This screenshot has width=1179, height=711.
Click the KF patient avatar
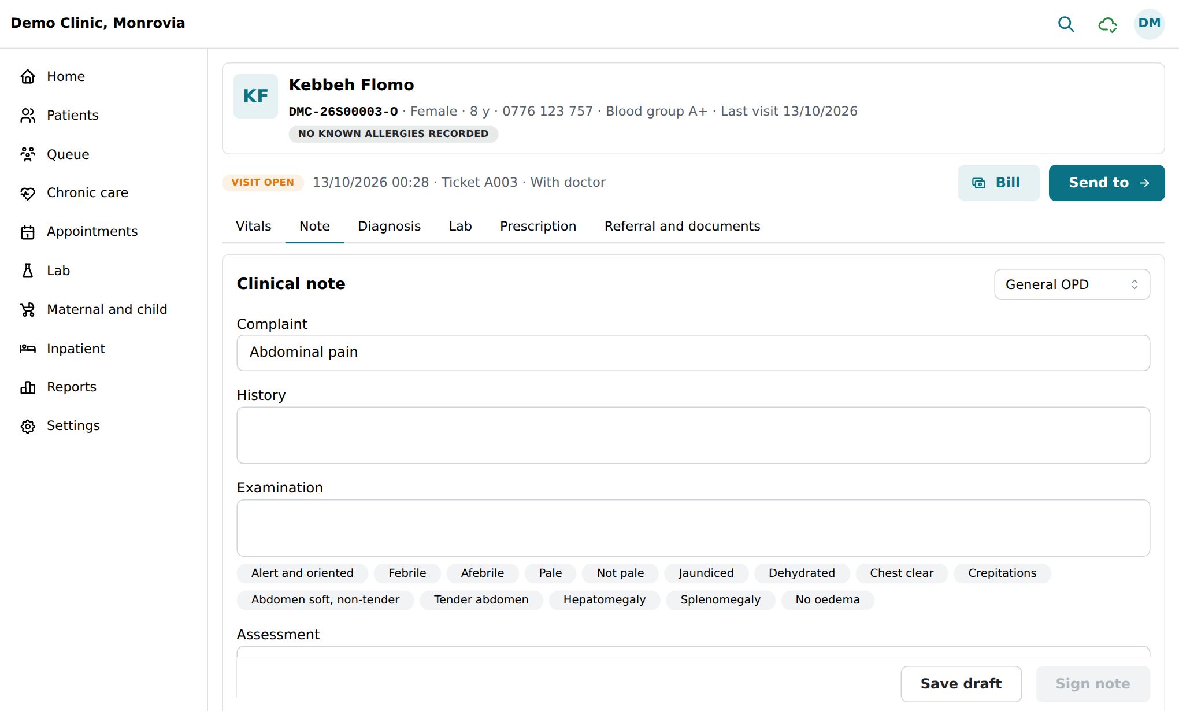(255, 96)
